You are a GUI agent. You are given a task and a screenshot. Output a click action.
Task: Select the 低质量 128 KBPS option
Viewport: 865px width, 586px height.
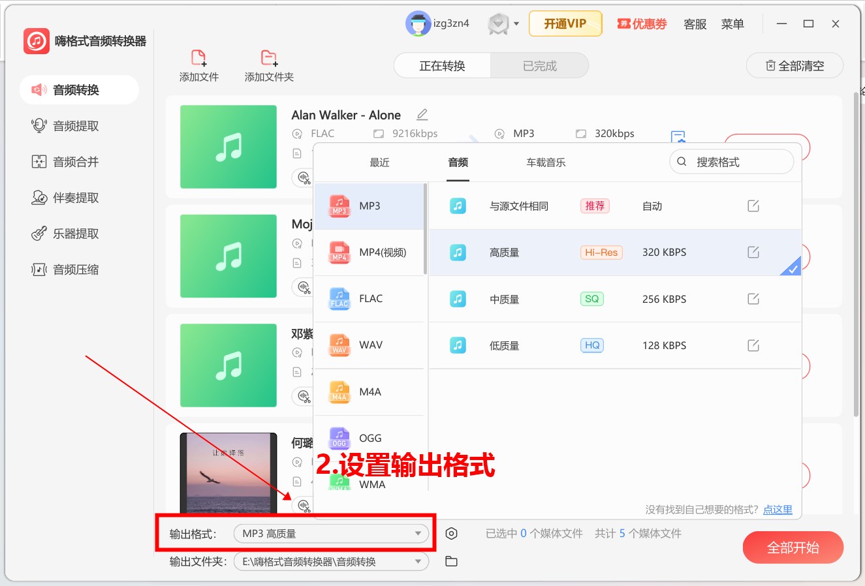[x=615, y=345]
